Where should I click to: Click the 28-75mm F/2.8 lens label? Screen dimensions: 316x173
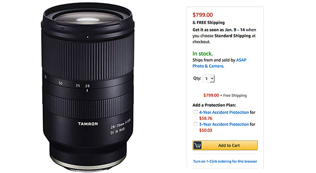click(121, 124)
